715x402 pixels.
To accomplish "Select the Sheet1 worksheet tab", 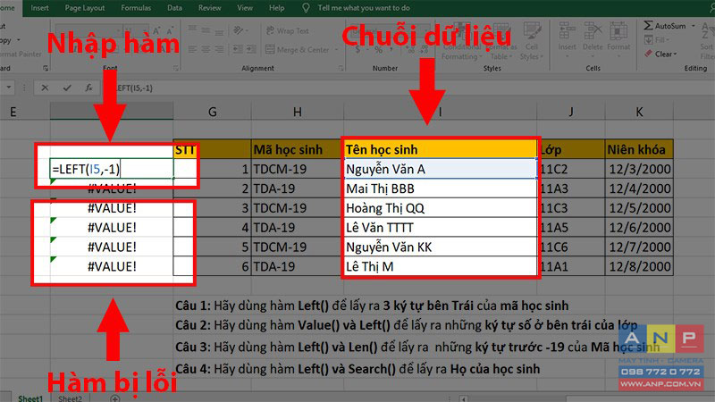I will coord(30,398).
